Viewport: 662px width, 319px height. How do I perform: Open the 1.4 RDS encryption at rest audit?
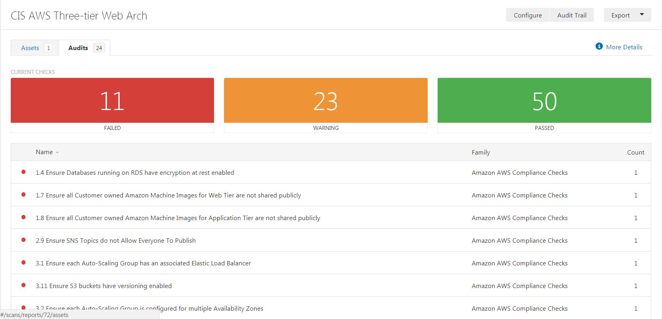(135, 172)
